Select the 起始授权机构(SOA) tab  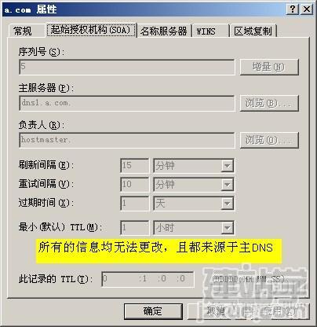point(91,30)
